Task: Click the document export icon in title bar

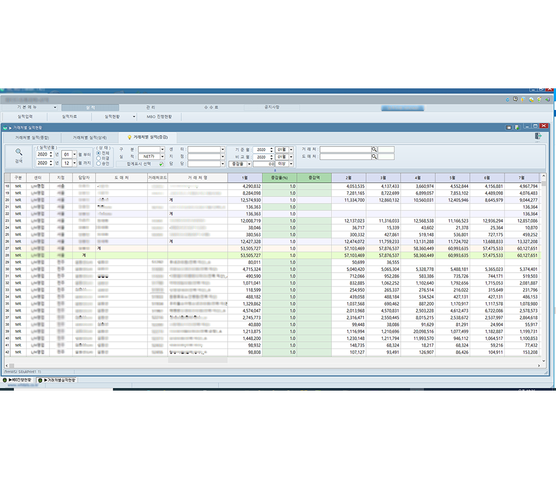Action: [517, 127]
